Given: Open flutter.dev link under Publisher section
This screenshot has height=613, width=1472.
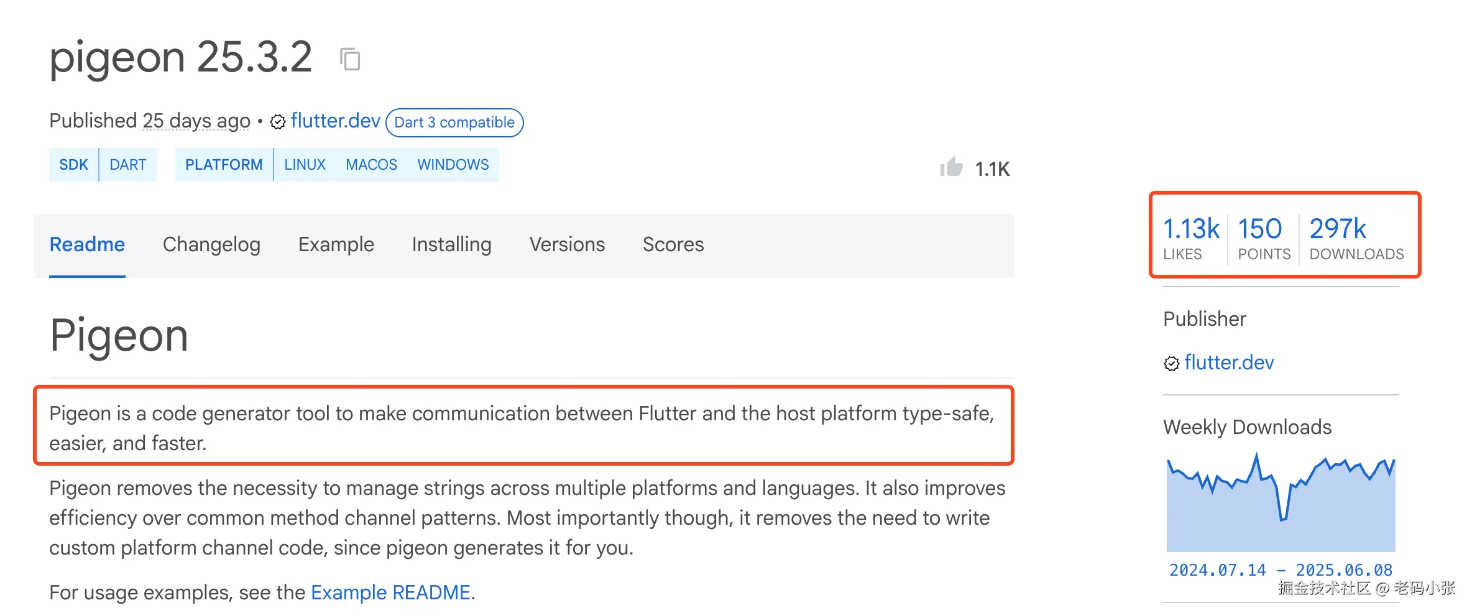Looking at the screenshot, I should 1229,362.
